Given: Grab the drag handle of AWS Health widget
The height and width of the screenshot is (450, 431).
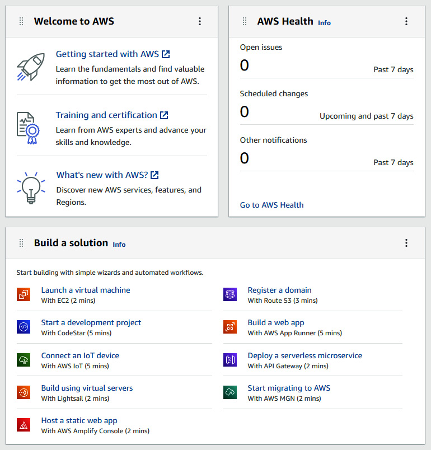Looking at the screenshot, I should click(245, 21).
